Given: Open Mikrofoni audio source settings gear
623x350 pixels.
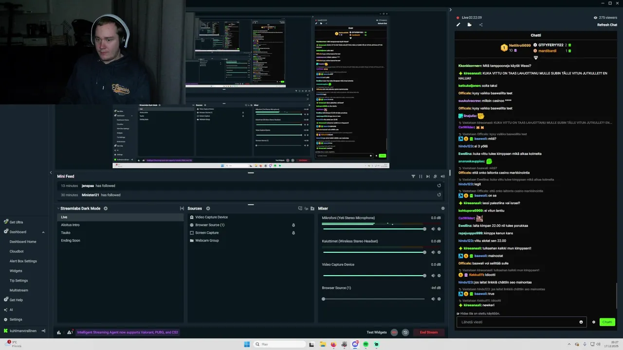Looking at the screenshot, I should 439,229.
